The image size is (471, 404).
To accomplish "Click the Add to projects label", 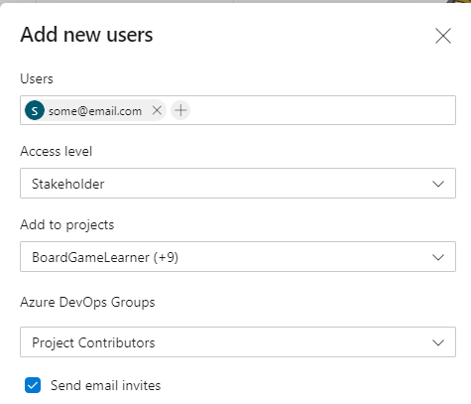I will [67, 225].
